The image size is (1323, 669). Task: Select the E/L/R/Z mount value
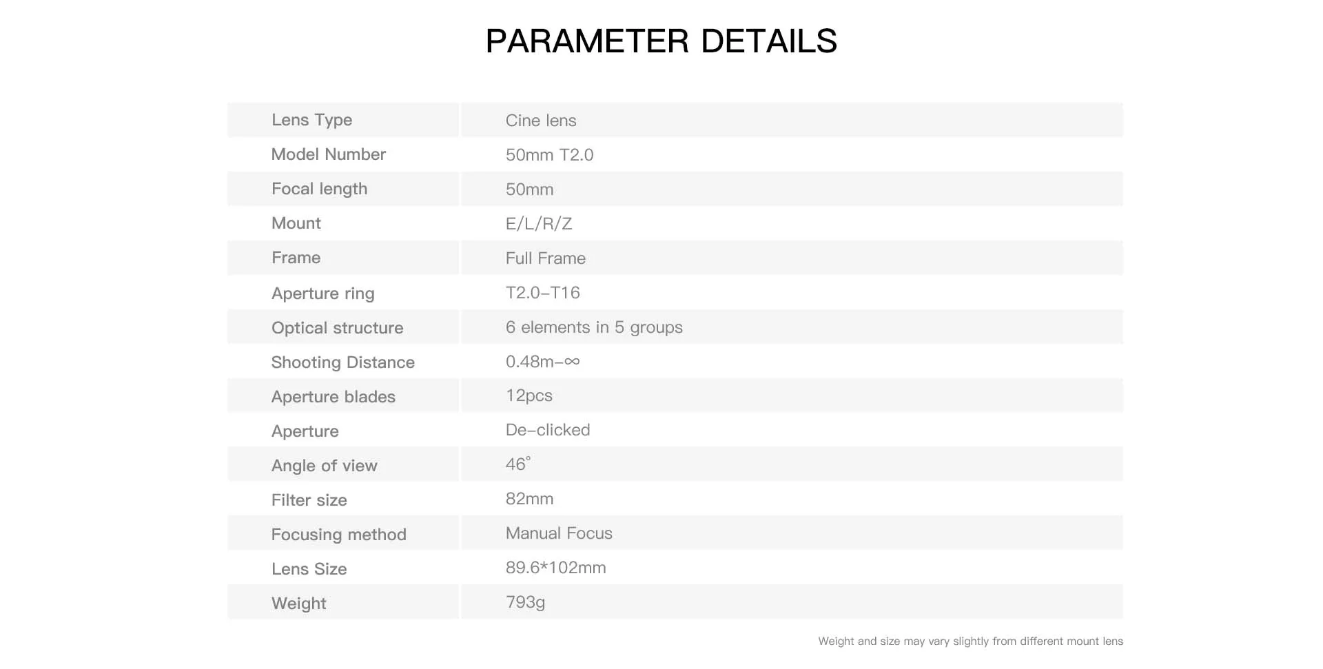(x=539, y=224)
